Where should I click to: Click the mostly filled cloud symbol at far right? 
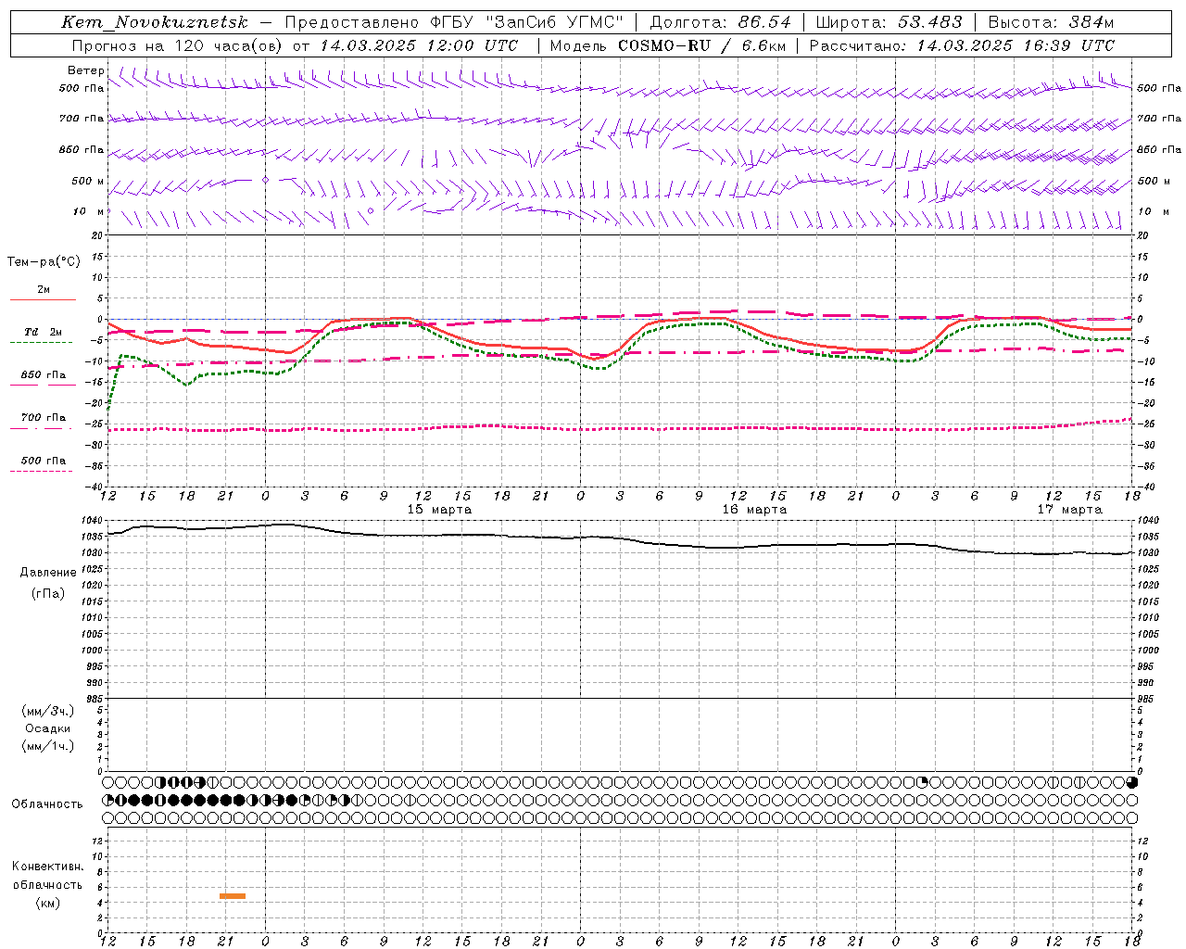tap(1132, 782)
